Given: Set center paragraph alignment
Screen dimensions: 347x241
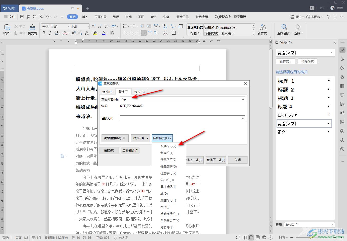Looking at the screenshot, I should coord(131,33).
